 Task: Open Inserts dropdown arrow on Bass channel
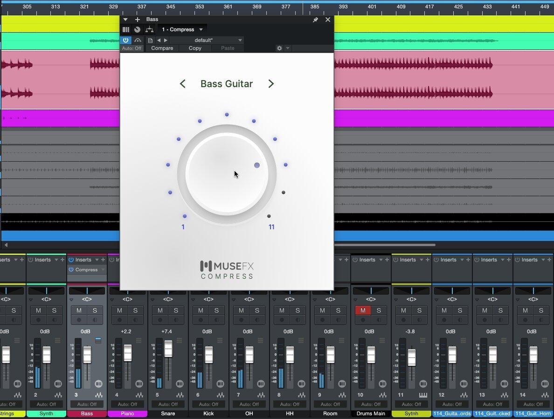point(97,260)
